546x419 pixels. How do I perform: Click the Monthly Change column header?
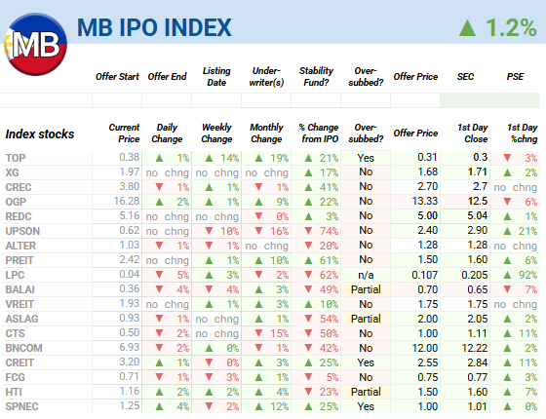point(266,133)
